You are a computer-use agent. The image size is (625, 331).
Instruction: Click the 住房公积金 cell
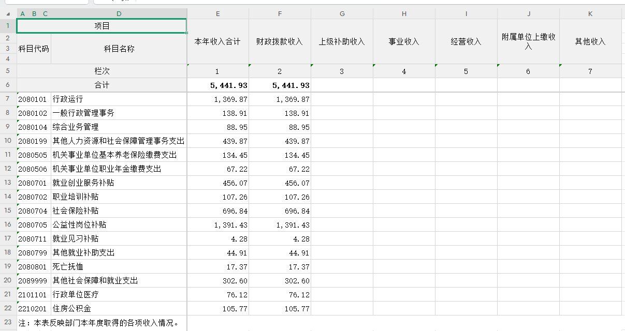[119, 308]
